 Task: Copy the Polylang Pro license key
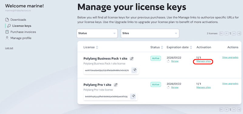tap(133, 96)
